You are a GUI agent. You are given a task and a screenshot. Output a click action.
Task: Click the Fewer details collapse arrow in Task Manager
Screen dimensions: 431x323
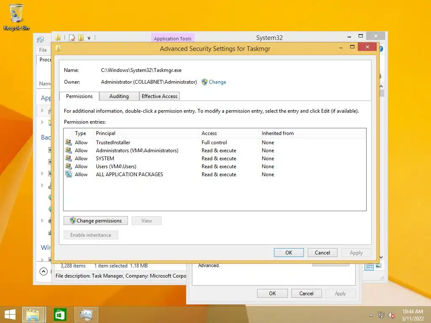(43, 271)
